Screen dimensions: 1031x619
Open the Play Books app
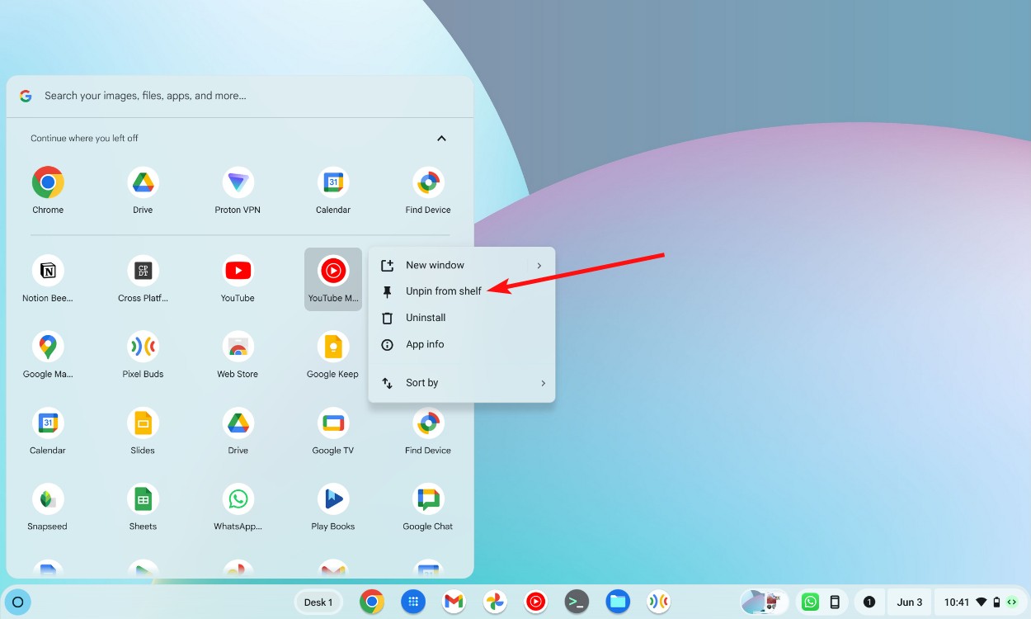tap(332, 499)
